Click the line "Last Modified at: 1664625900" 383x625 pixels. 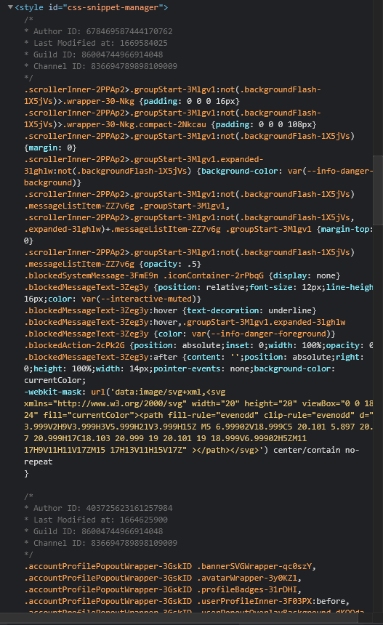tap(96, 520)
